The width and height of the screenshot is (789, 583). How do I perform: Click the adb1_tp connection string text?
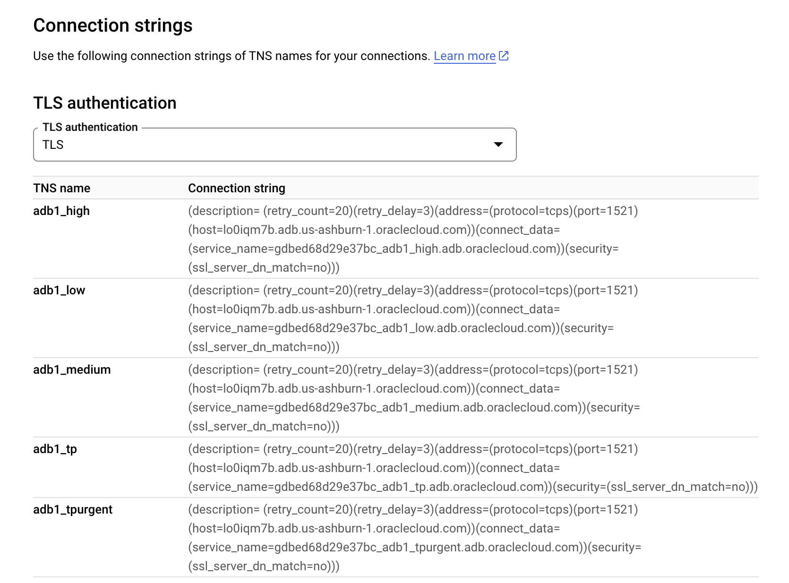[x=473, y=468]
